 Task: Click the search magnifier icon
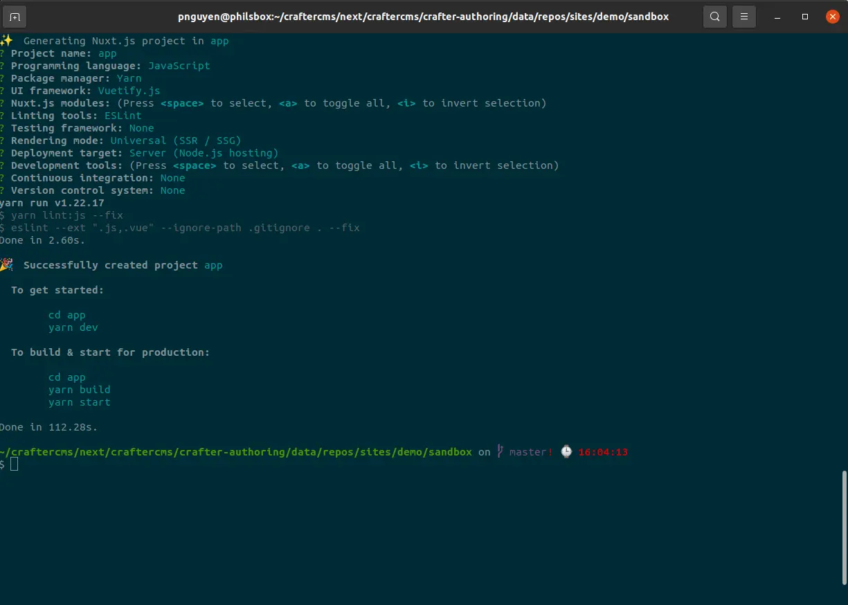tap(715, 17)
